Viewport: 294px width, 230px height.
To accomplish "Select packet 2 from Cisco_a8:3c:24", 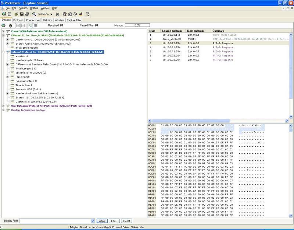I will [219, 39].
